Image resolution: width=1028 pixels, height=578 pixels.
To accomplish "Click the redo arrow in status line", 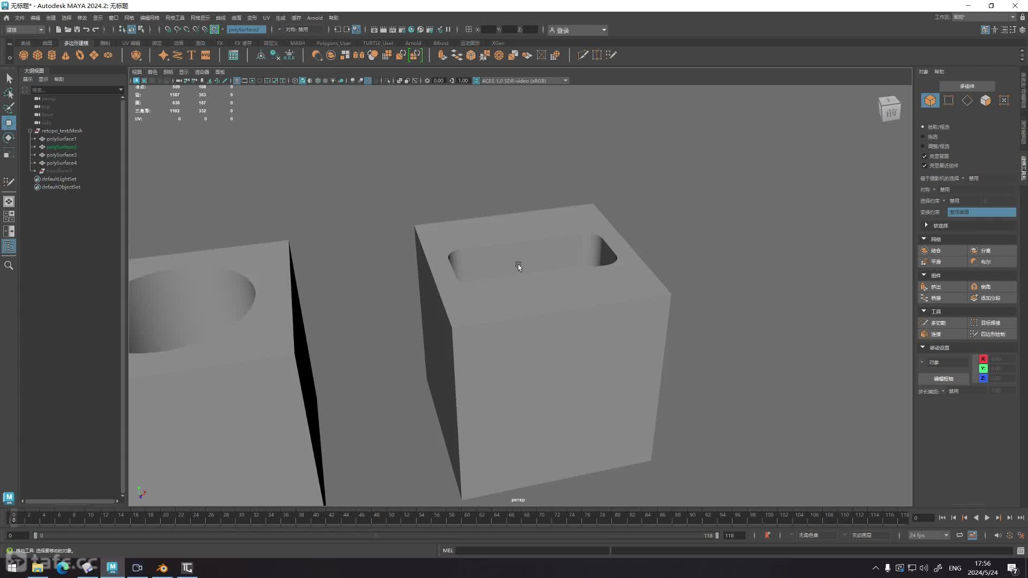I will 96,29.
